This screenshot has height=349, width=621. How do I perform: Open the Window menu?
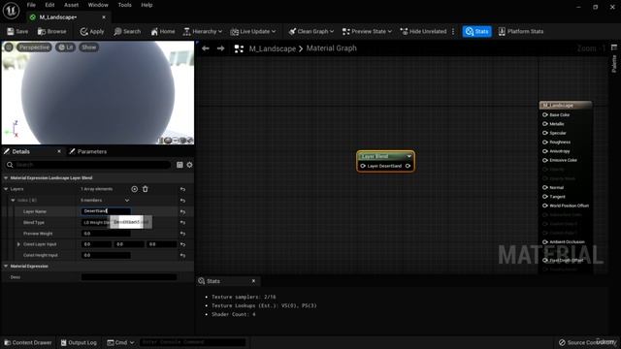[x=98, y=5]
